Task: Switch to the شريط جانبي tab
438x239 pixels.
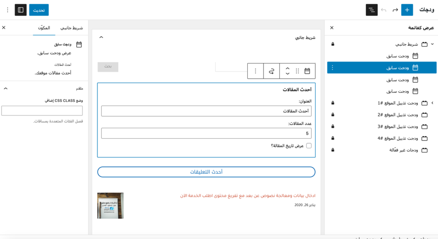Action: click(71, 28)
